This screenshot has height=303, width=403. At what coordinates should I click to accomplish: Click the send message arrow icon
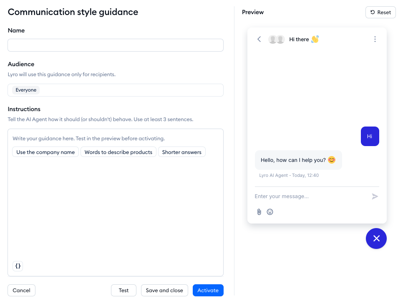[375, 196]
